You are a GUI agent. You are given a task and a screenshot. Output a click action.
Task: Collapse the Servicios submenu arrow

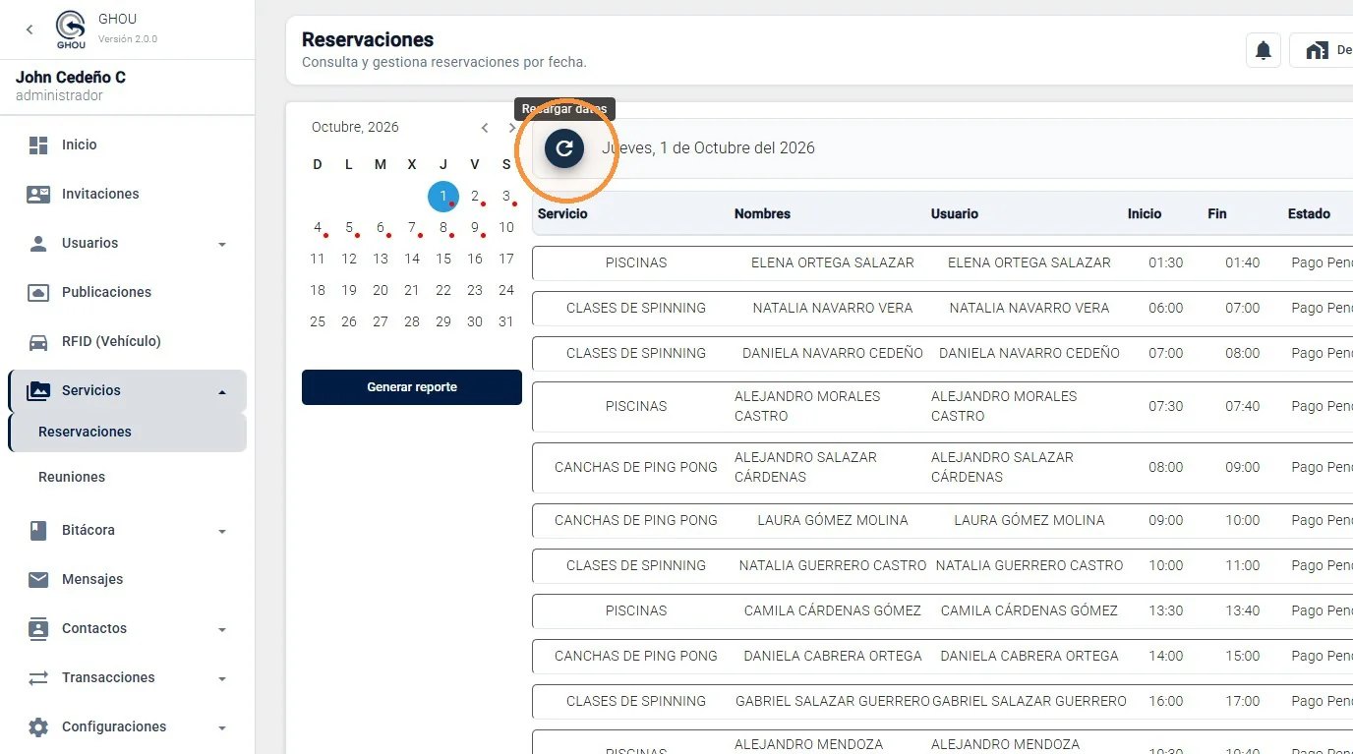click(222, 392)
